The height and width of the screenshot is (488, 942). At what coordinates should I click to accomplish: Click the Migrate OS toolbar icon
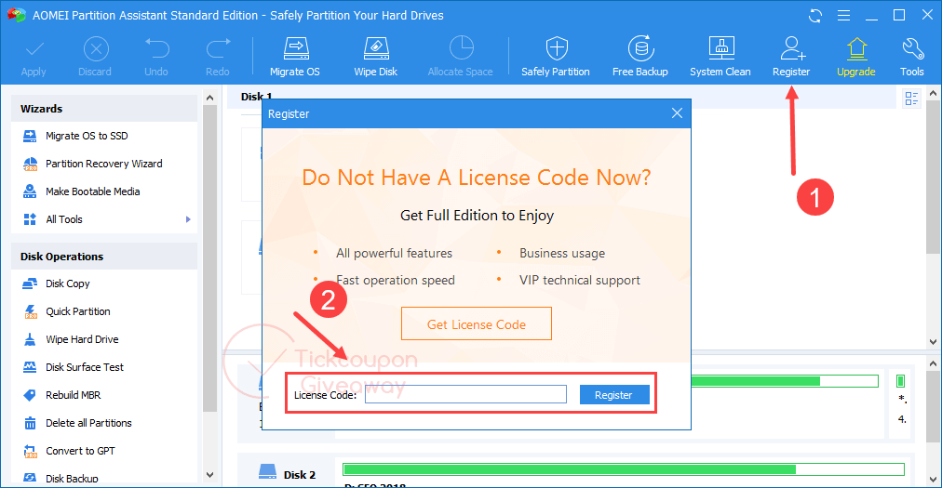(x=294, y=57)
